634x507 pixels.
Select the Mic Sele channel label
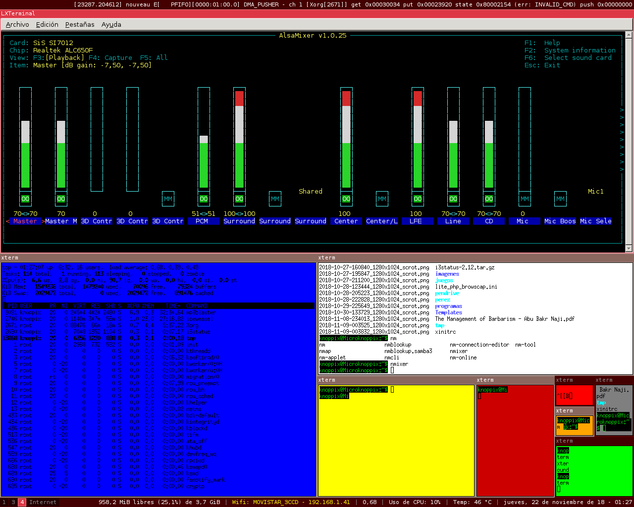(x=596, y=221)
